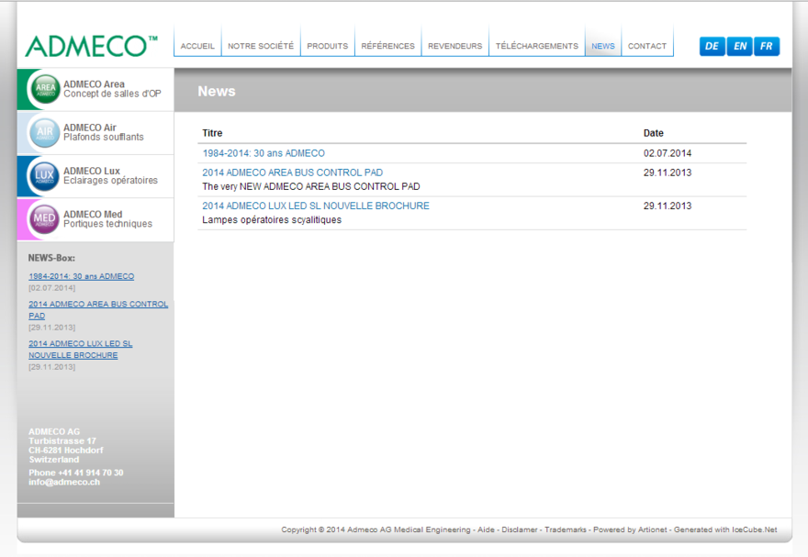
Task: Click the NEWS-Box: heading
Action: [x=51, y=258]
